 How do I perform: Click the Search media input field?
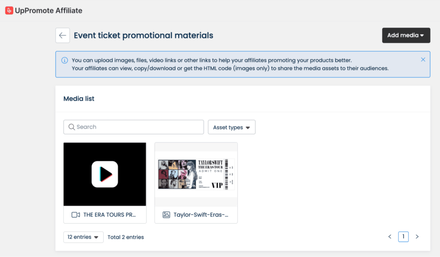(137, 127)
